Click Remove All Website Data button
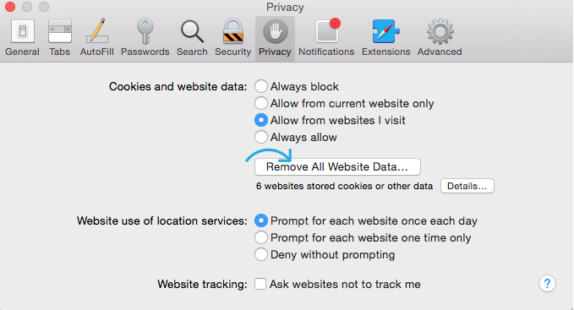Viewport: 574px width, 310px height. tap(337, 166)
